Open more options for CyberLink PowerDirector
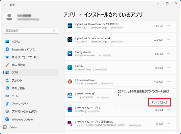 (x=169, y=26)
